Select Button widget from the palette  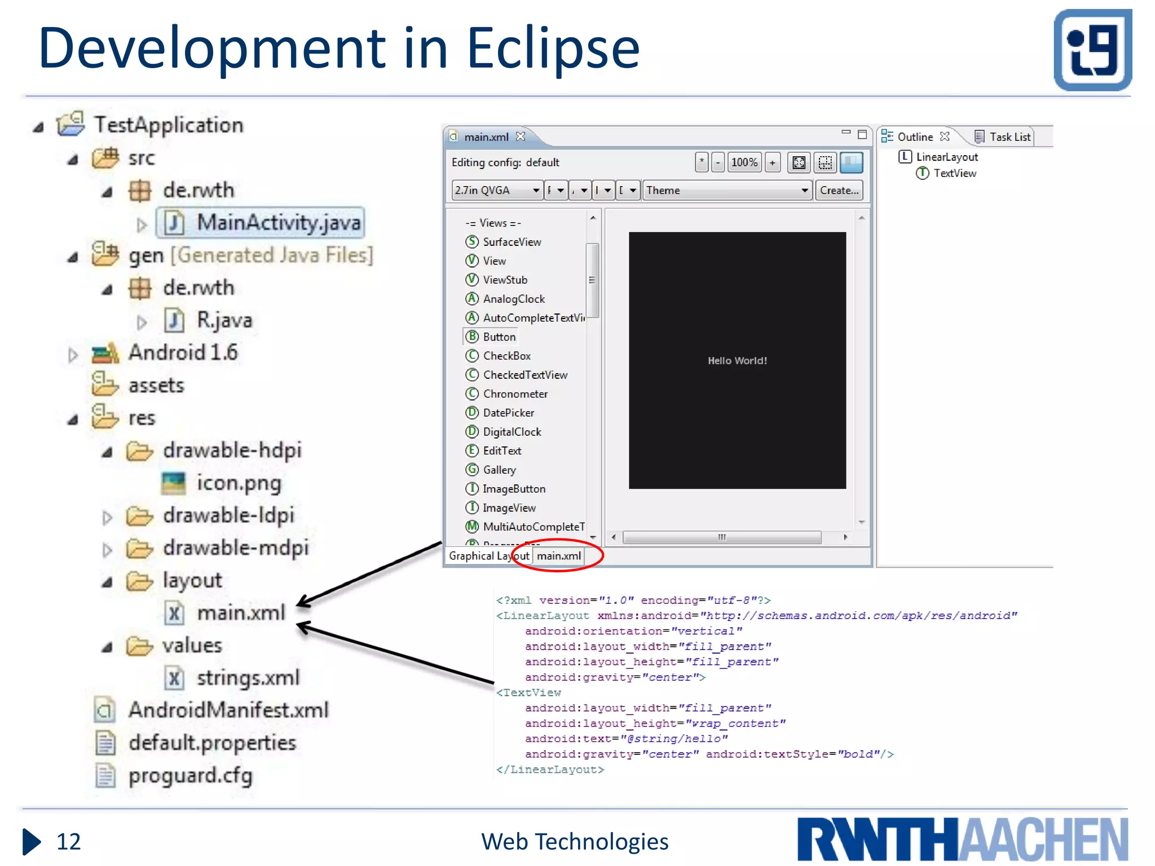point(491,337)
